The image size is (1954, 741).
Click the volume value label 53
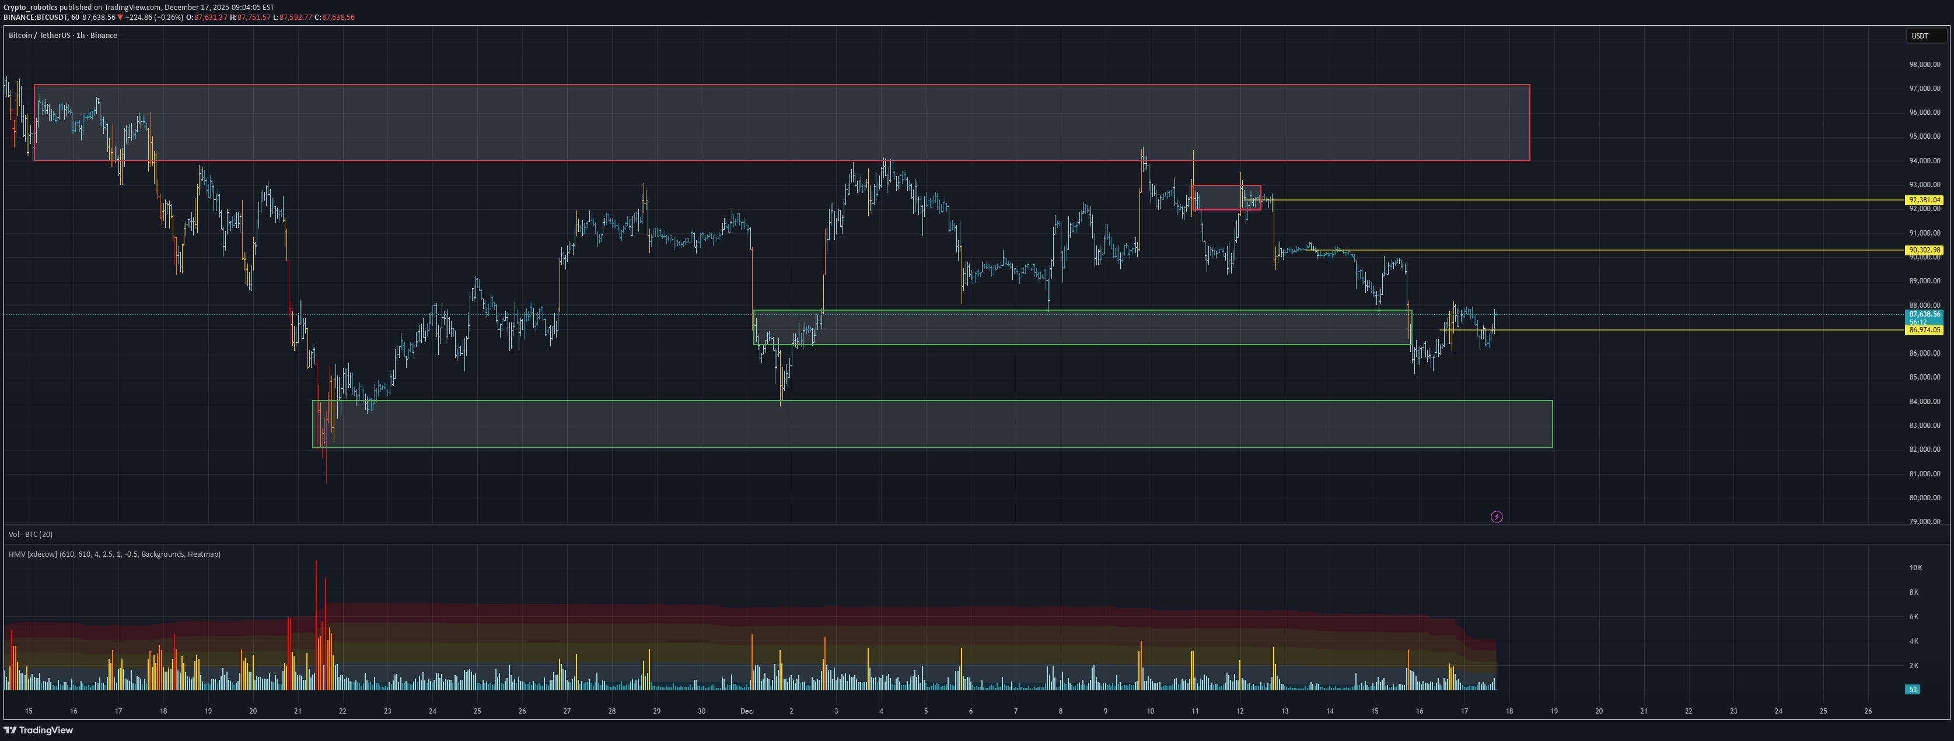point(1913,690)
